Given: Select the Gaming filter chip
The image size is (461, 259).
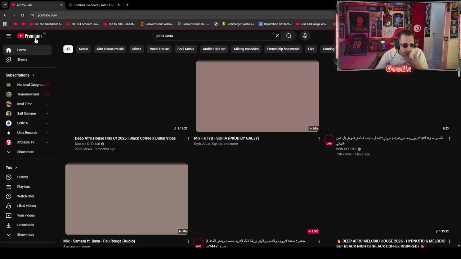Looking at the screenshot, I should coord(328,49).
